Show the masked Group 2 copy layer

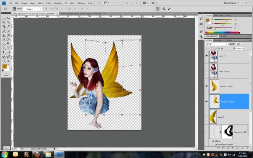click(206, 132)
